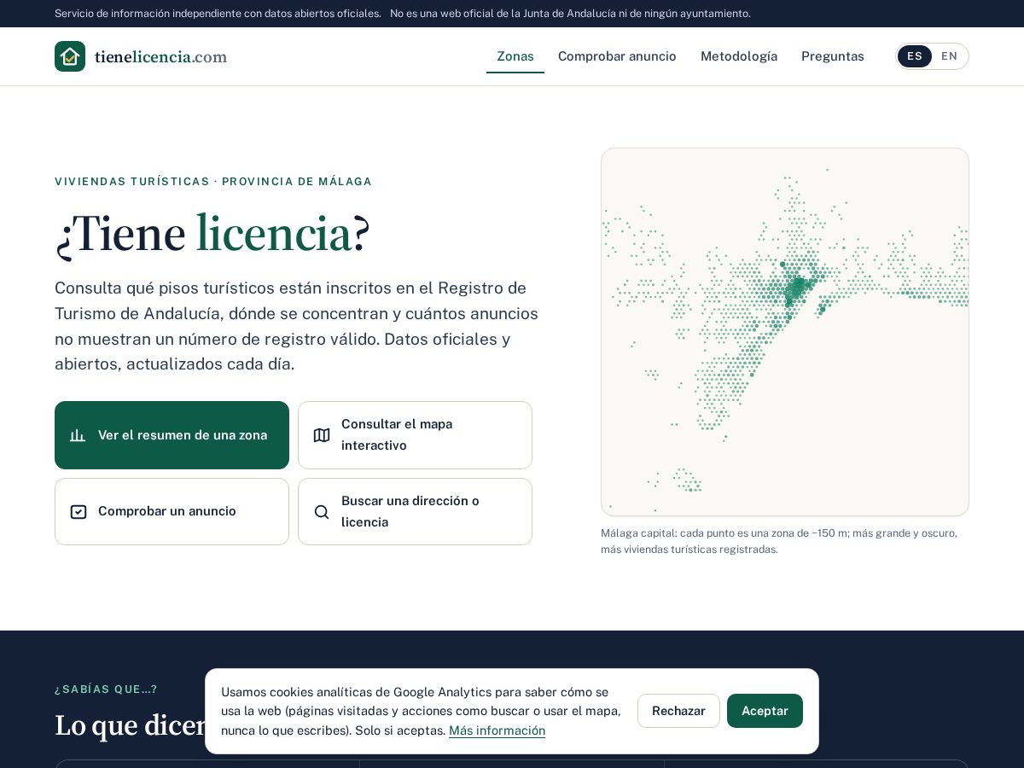1024x768 pixels.
Task: Select the Comprobar un anuncio card
Action: pyautogui.click(x=172, y=511)
